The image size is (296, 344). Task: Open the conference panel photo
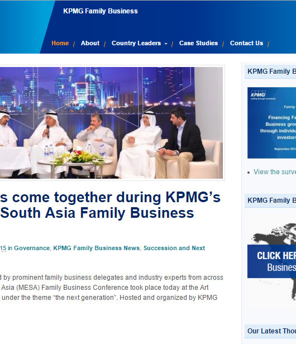pos(111,123)
